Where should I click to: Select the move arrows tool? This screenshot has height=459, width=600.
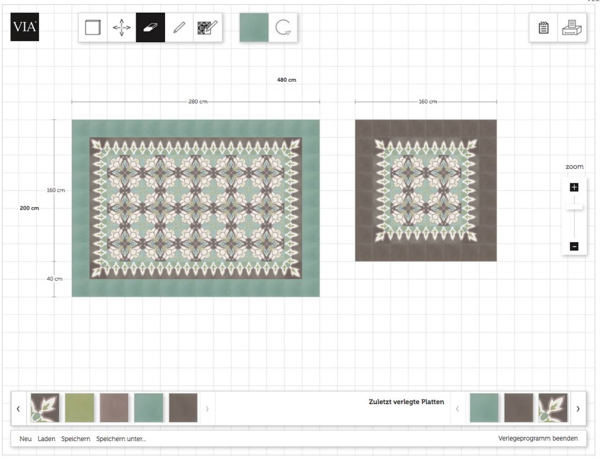122,28
